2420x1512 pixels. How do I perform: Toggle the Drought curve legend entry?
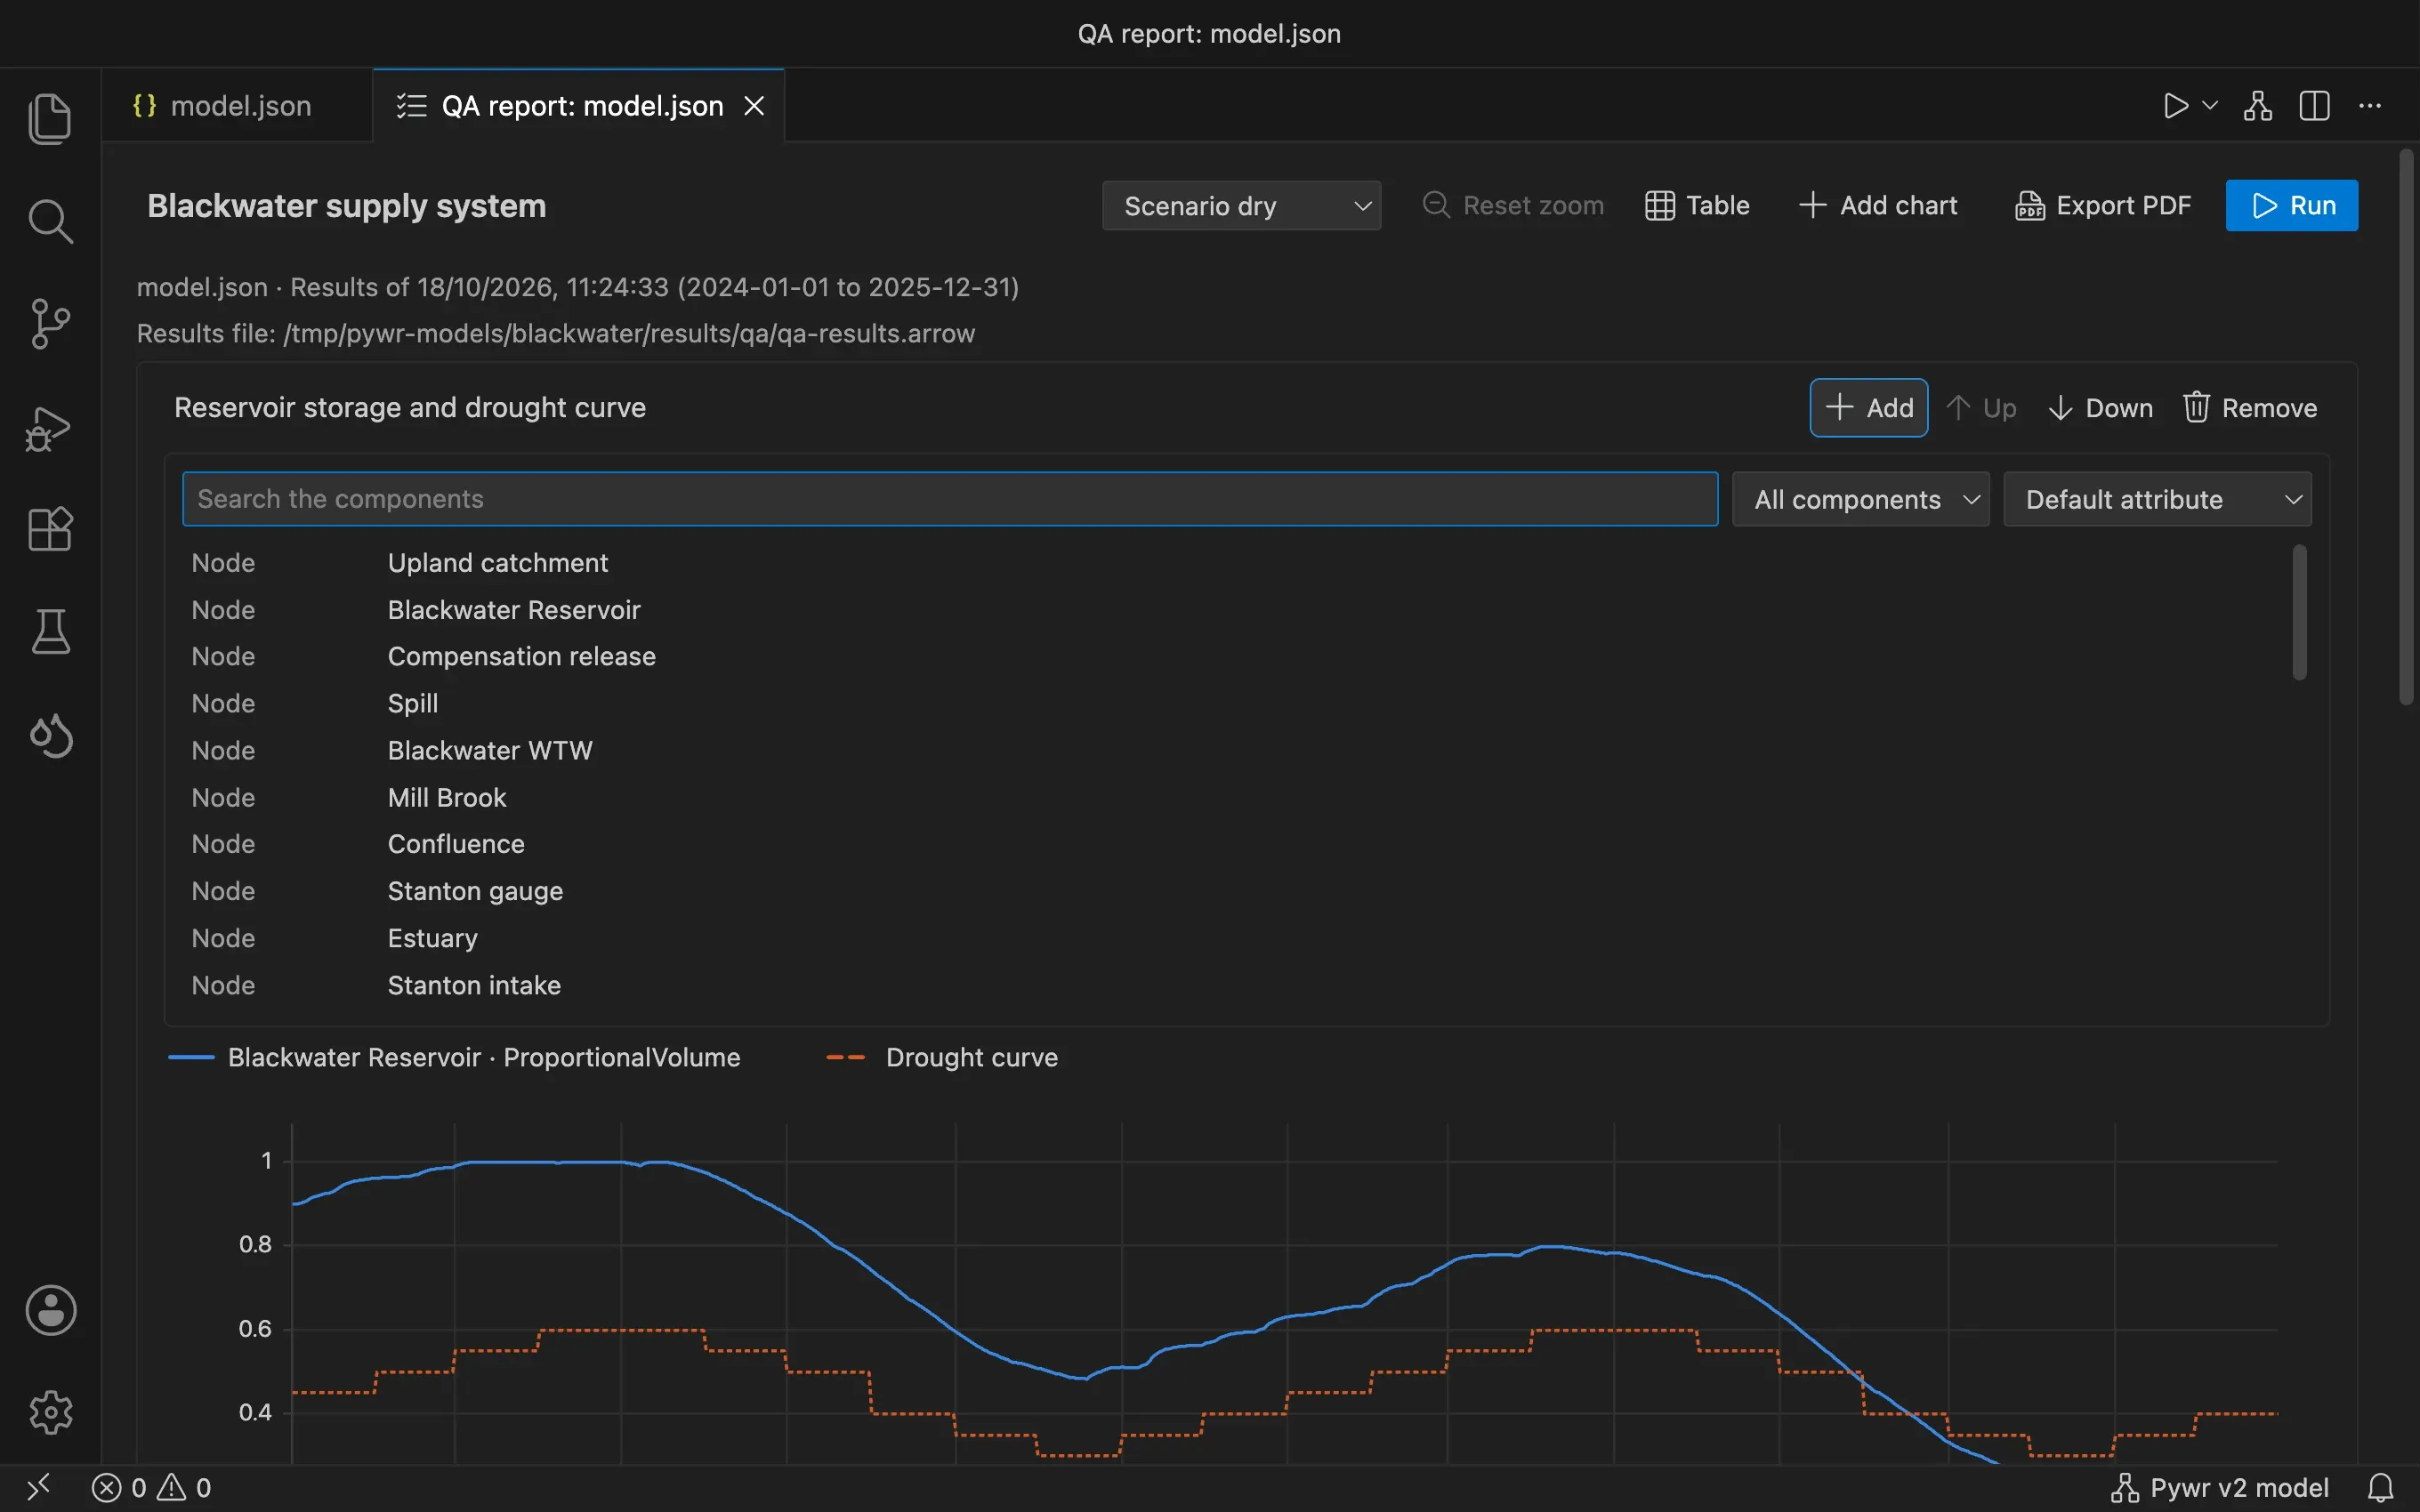point(942,1057)
